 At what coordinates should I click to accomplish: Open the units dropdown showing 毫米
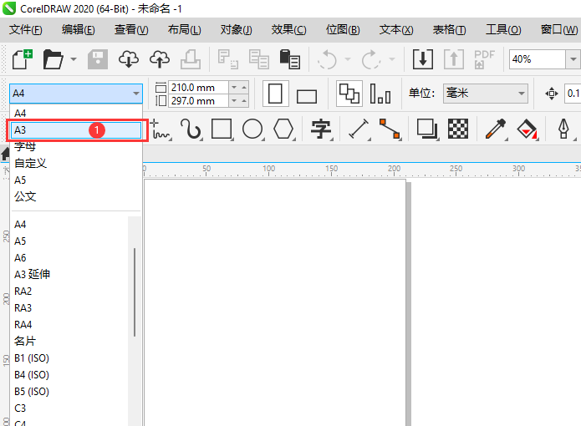pyautogui.click(x=486, y=94)
